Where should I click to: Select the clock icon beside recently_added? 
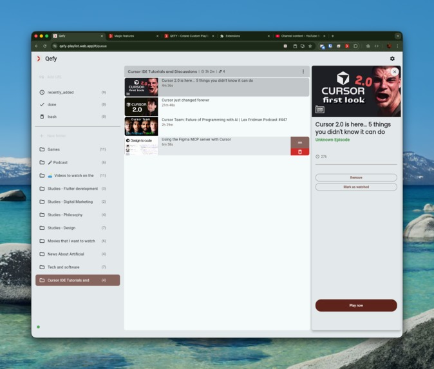point(42,93)
